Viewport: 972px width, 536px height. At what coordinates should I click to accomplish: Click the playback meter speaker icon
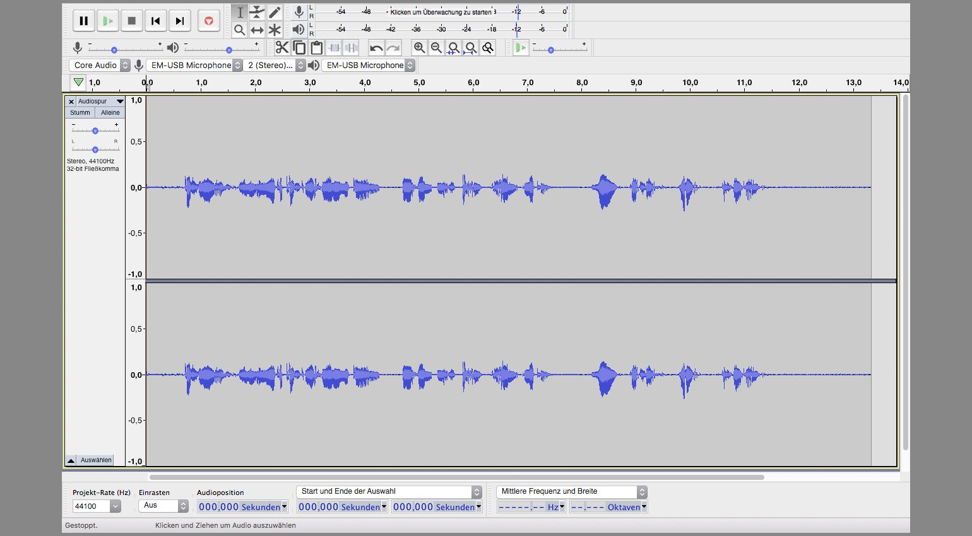click(299, 29)
